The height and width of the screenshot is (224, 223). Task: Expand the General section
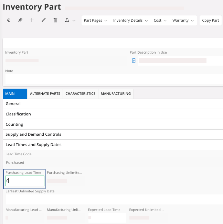click(x=13, y=104)
